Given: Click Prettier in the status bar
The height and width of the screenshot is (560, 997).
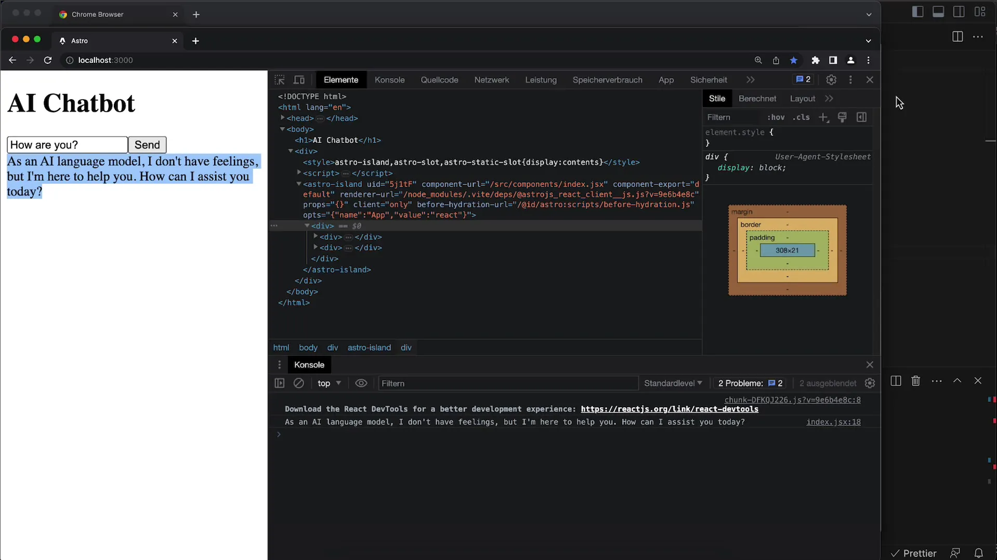Looking at the screenshot, I should tap(914, 553).
